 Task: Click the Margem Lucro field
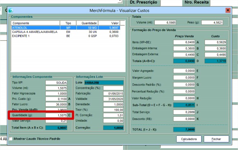click(x=184, y=77)
